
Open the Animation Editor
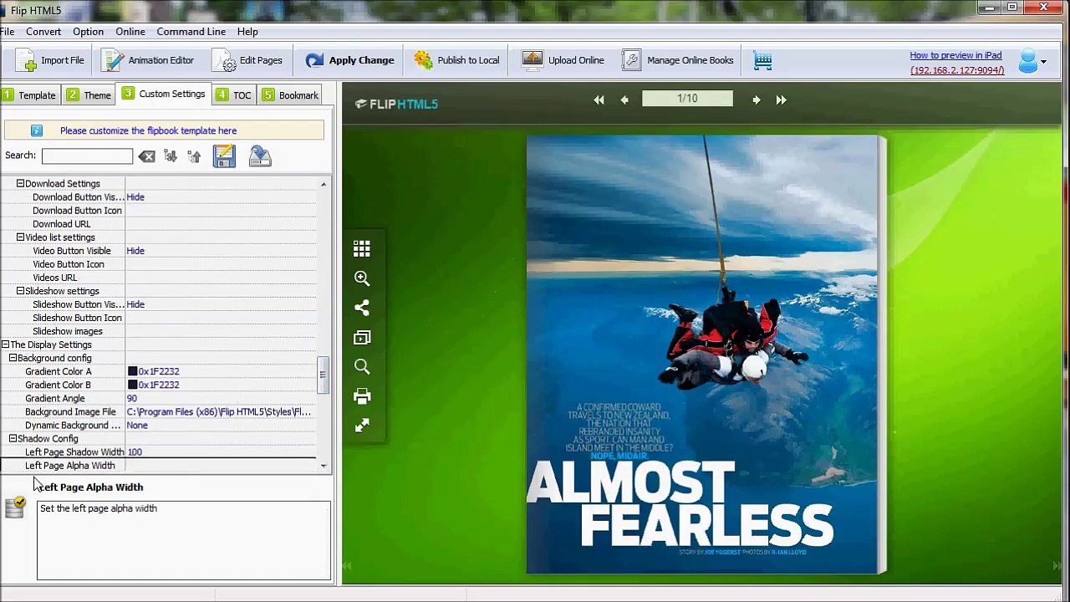click(x=148, y=60)
